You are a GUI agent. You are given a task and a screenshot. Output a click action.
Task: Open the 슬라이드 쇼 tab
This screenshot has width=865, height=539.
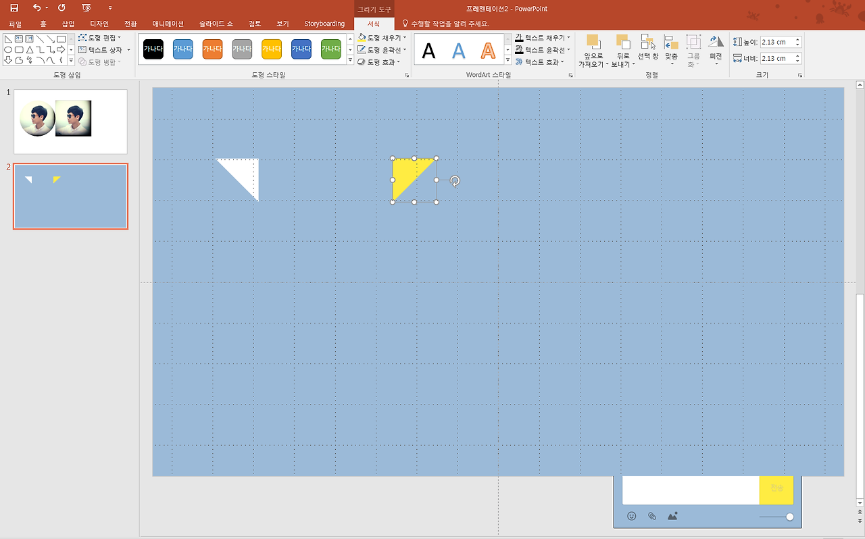pyautogui.click(x=216, y=24)
